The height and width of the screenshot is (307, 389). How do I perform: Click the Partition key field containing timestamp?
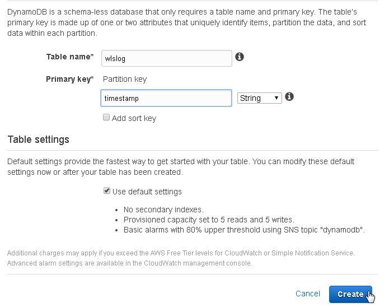click(x=166, y=98)
